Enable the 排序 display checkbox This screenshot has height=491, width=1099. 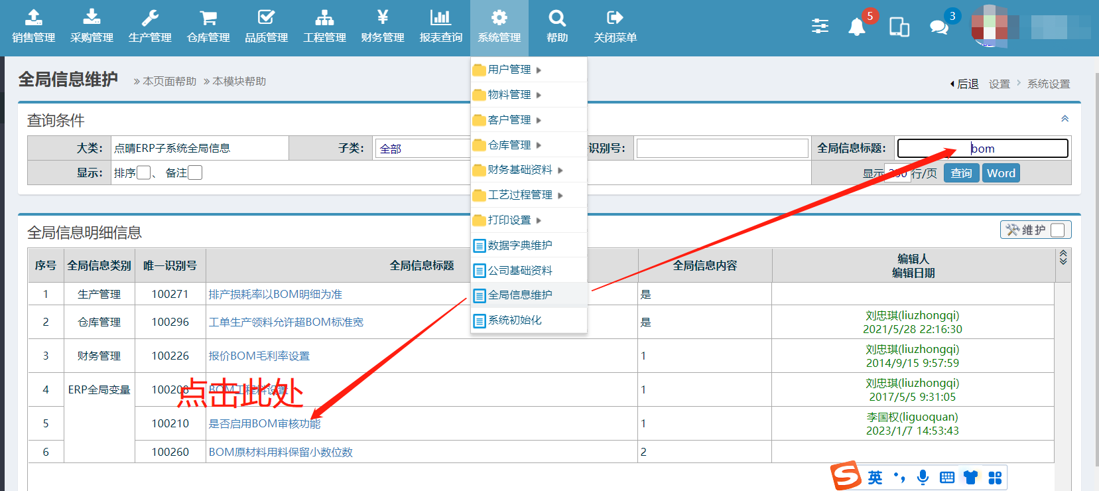tap(144, 173)
